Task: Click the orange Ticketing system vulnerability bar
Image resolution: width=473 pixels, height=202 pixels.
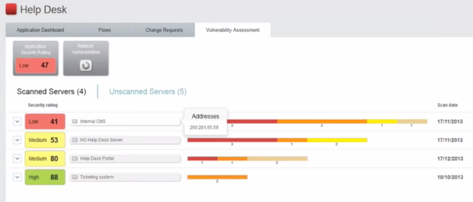Action: click(218, 177)
